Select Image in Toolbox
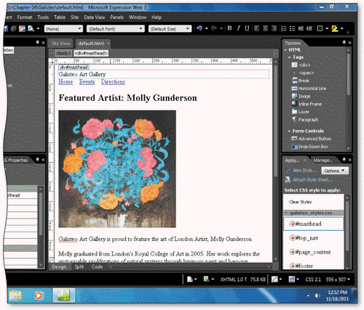 [301, 97]
